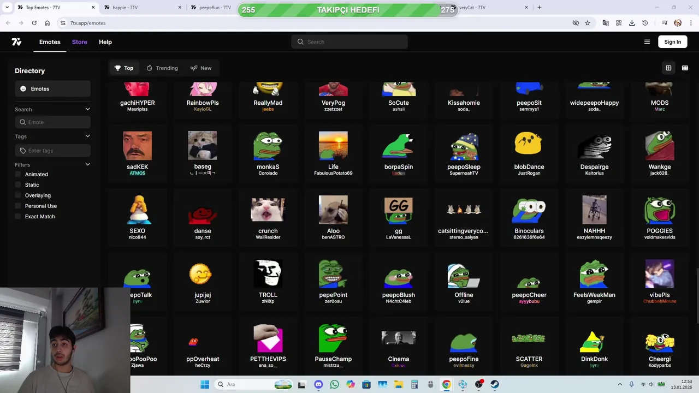Viewport: 699px width, 393px height.
Task: Open the browser extensions icon
Action: [x=619, y=23]
